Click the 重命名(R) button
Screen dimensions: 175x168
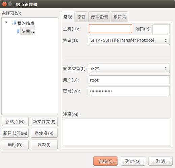point(44,133)
